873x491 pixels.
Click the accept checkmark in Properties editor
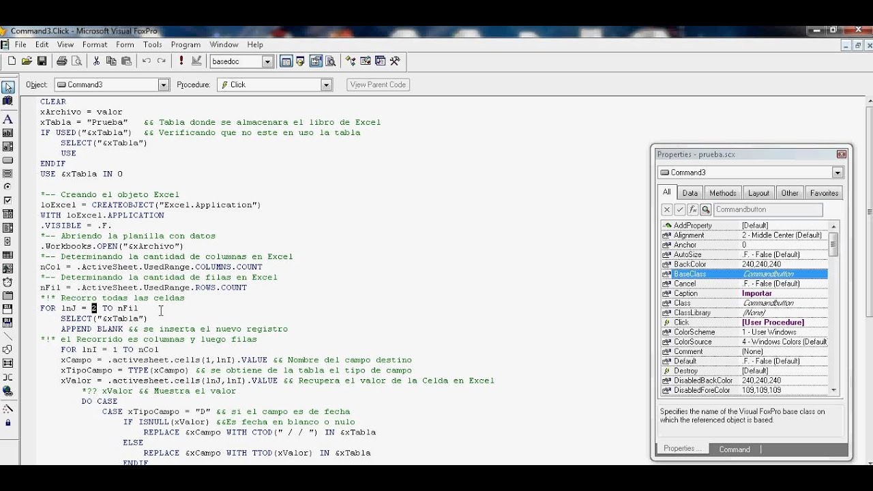[680, 209]
